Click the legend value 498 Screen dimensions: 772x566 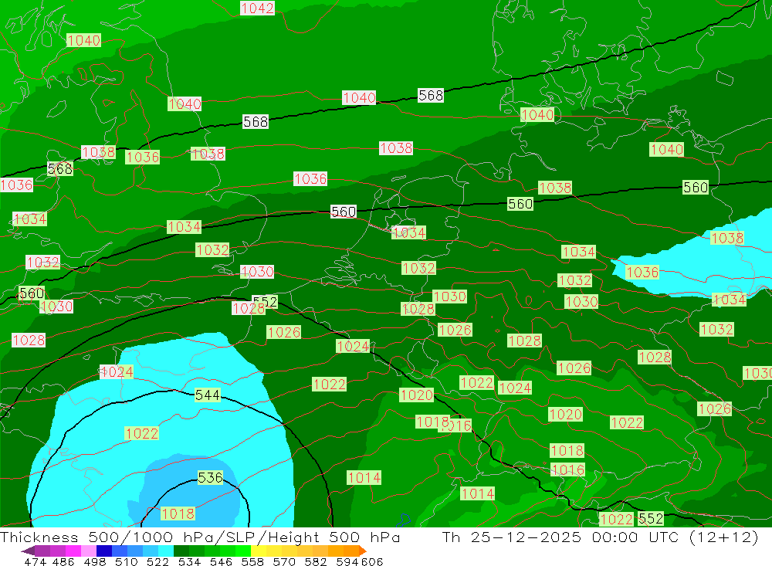click(x=94, y=561)
